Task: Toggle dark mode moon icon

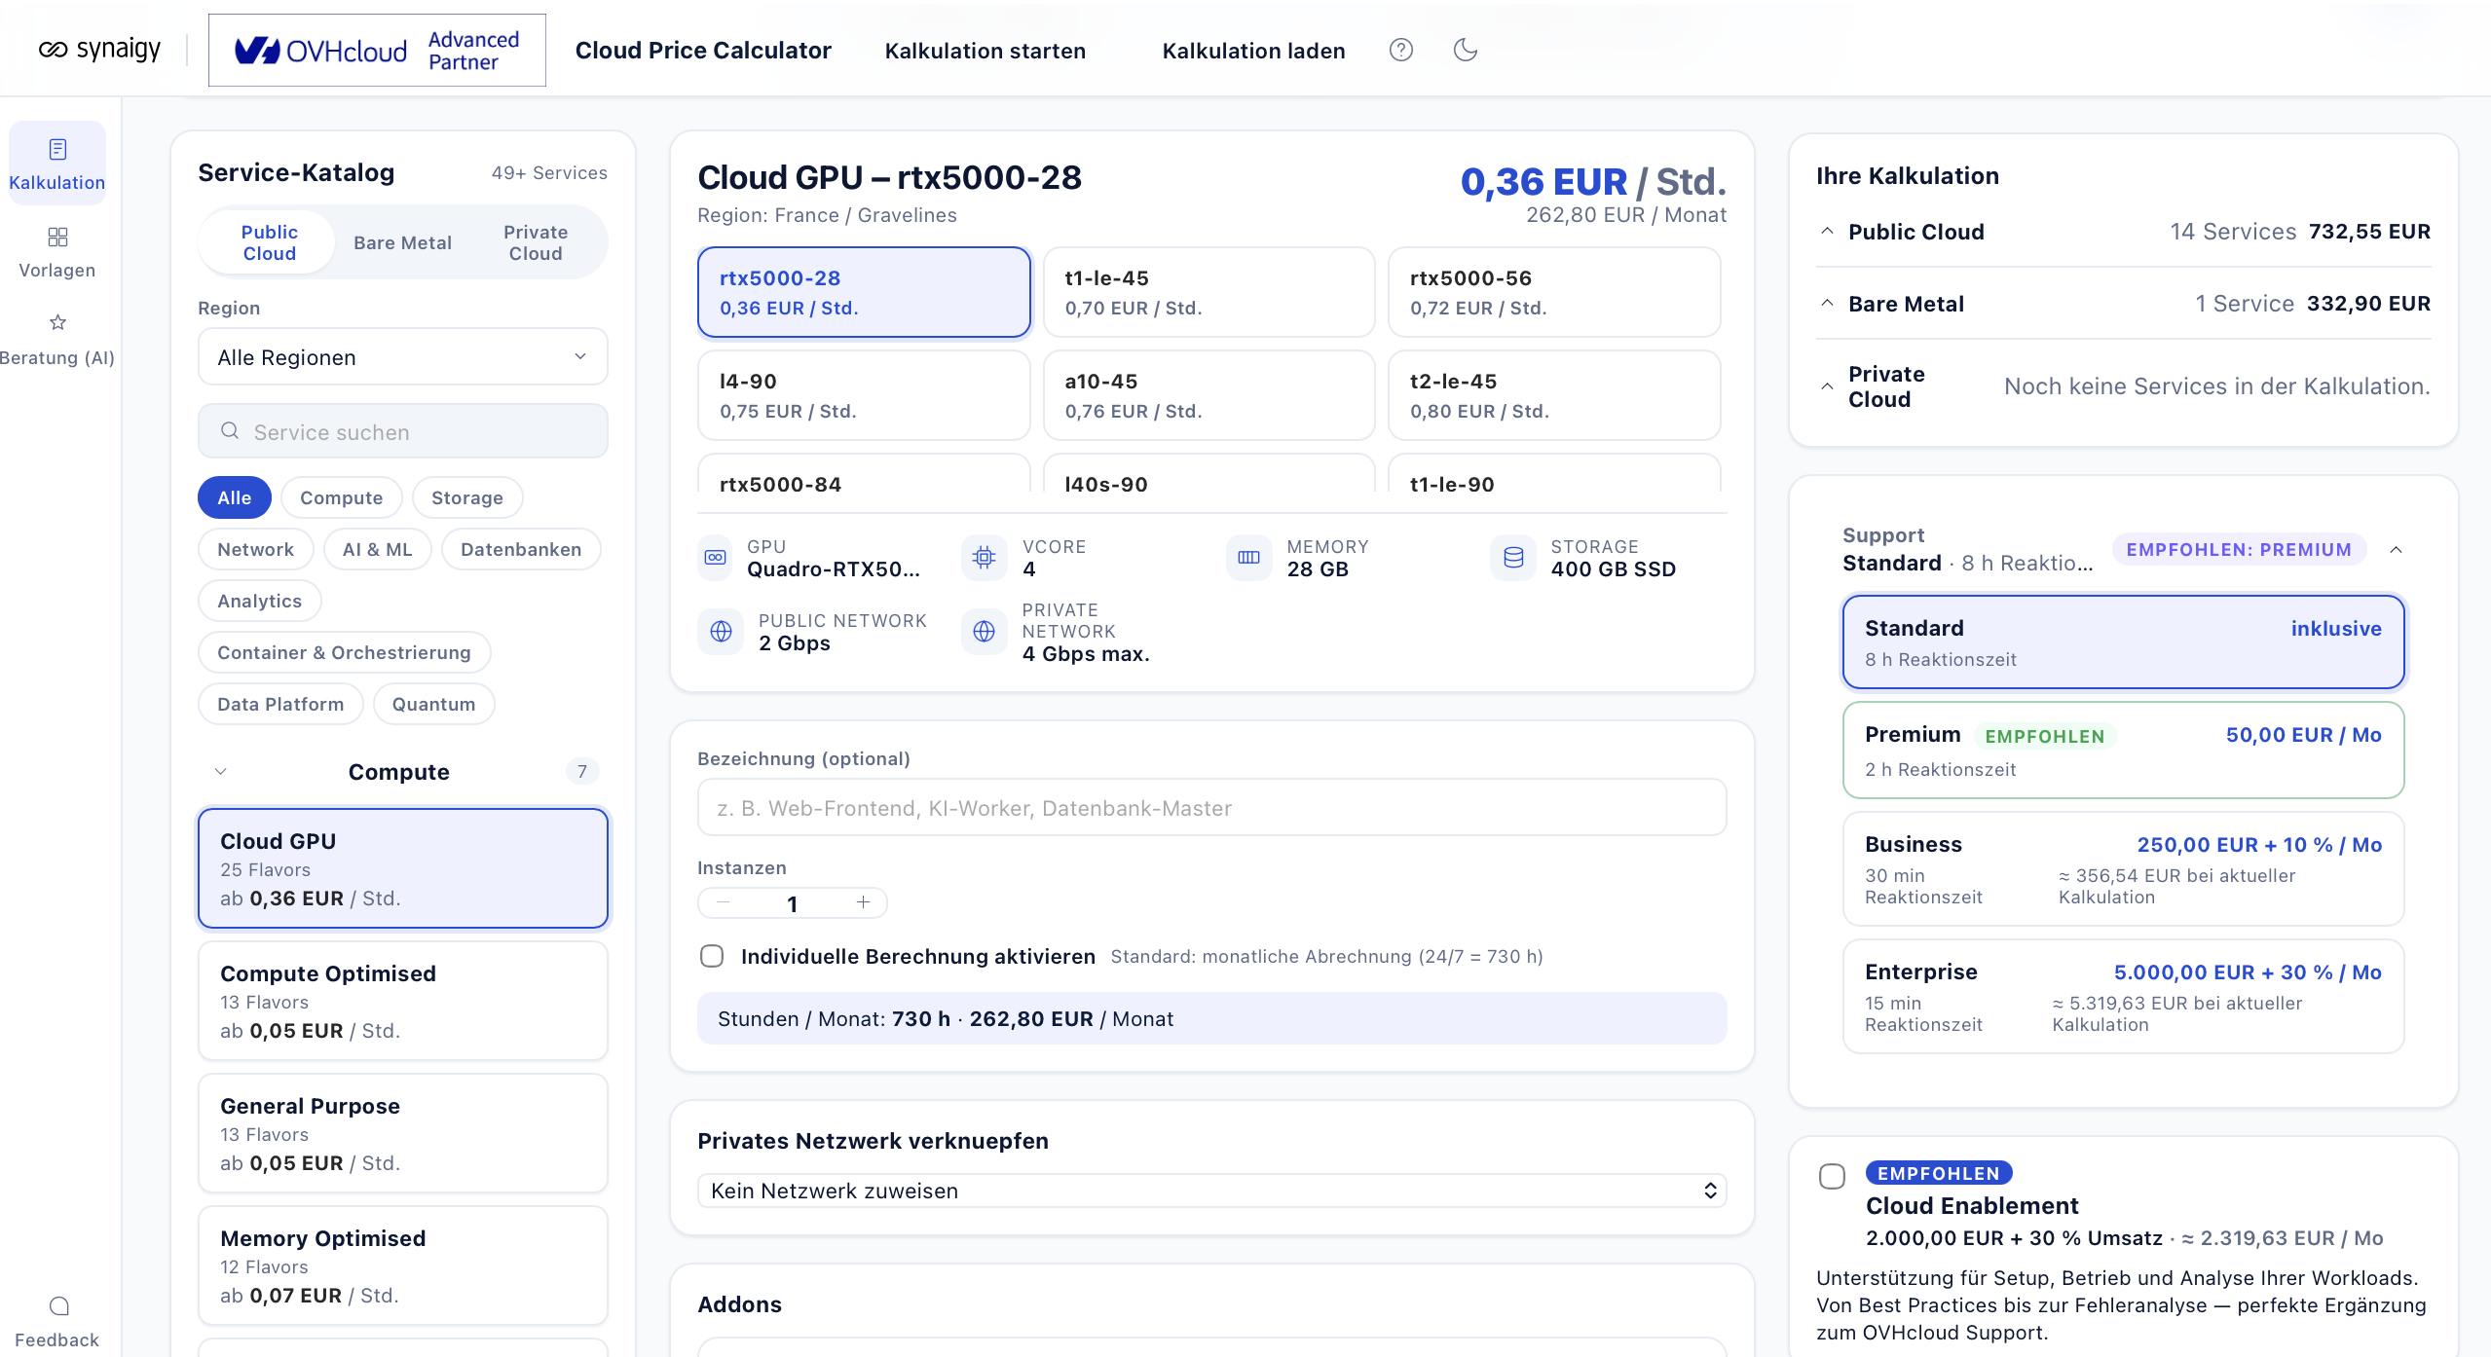Action: click(x=1465, y=50)
